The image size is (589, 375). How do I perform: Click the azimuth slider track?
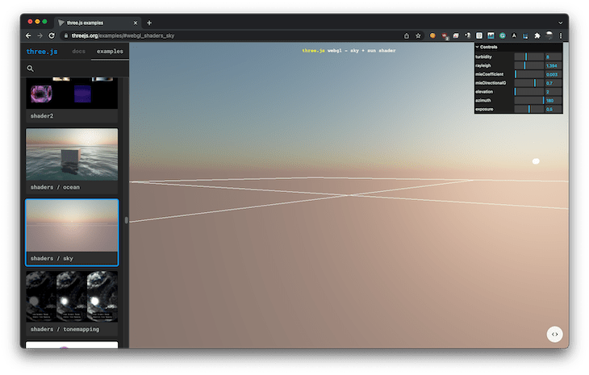529,101
